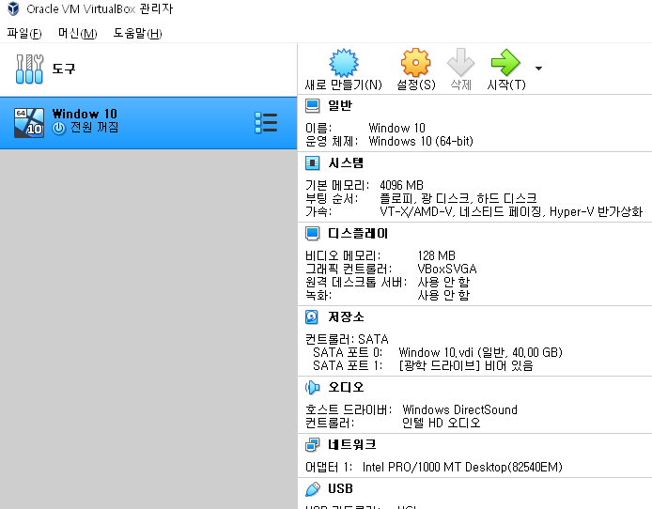Click recording (녹화) '사용 안 함' value

443,296
